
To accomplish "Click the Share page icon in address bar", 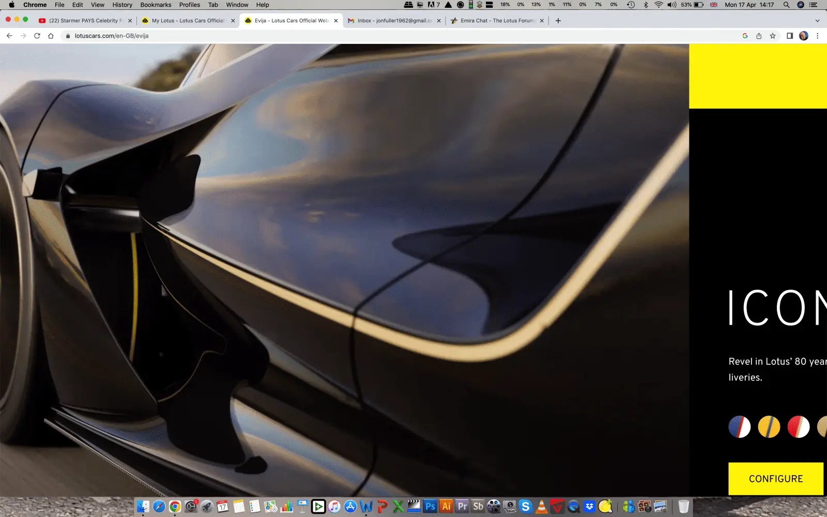I will point(759,36).
